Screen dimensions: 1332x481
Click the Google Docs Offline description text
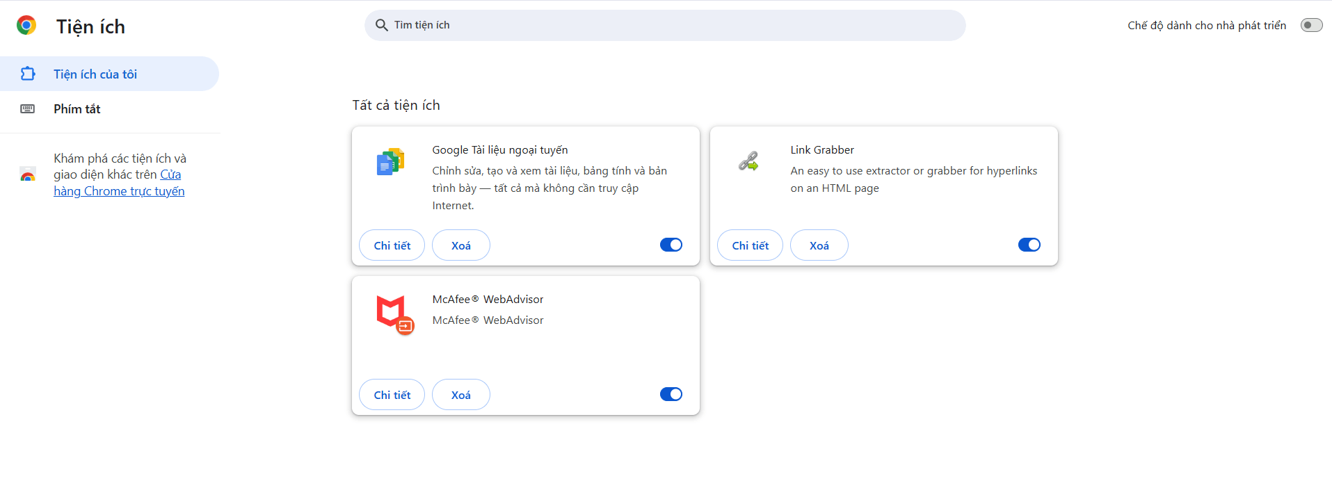click(x=549, y=188)
